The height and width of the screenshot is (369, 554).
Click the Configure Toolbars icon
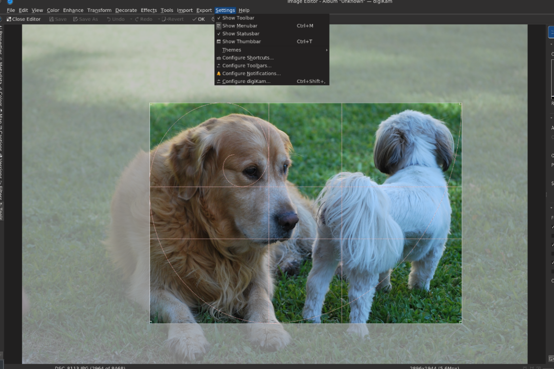(219, 66)
